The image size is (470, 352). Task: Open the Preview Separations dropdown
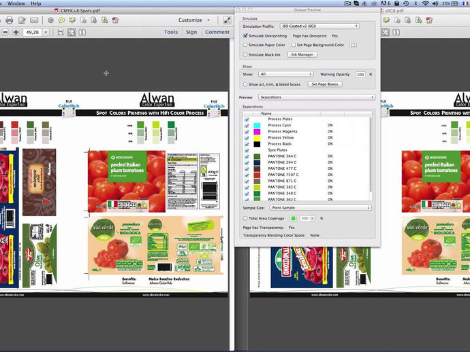coord(317,97)
